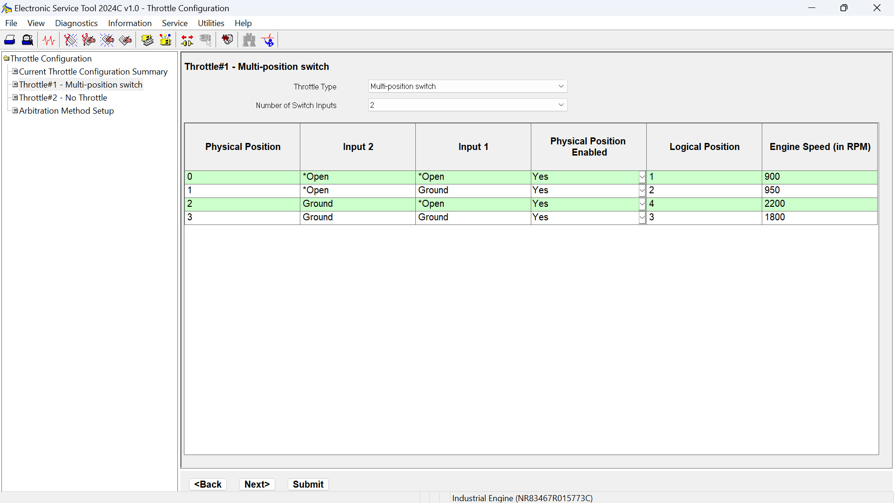Open Enabled dropdown for physical position 1

point(642,190)
